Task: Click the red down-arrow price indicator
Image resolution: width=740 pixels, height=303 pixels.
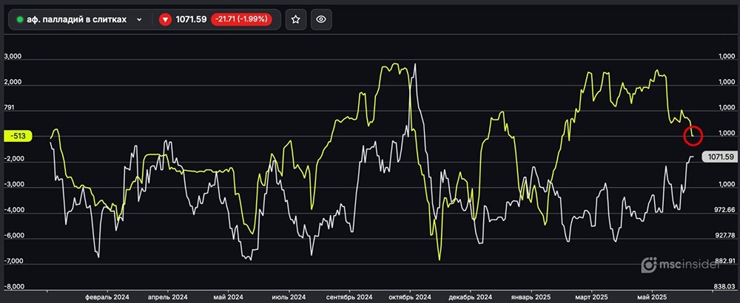Action: (165, 20)
